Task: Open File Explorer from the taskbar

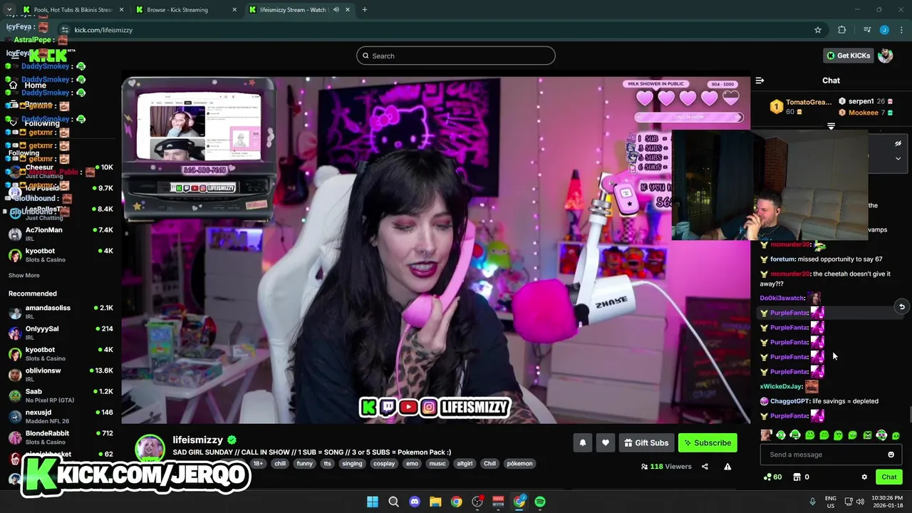Action: (435, 502)
